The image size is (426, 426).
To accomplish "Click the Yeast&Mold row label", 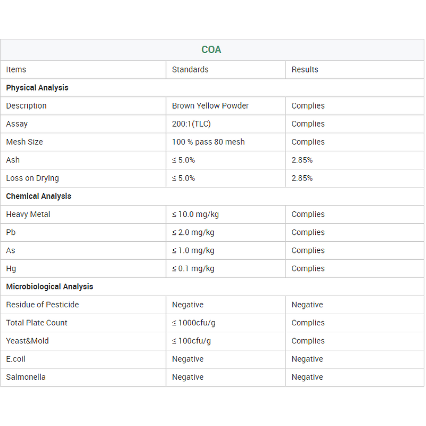I will pyautogui.click(x=27, y=341).
